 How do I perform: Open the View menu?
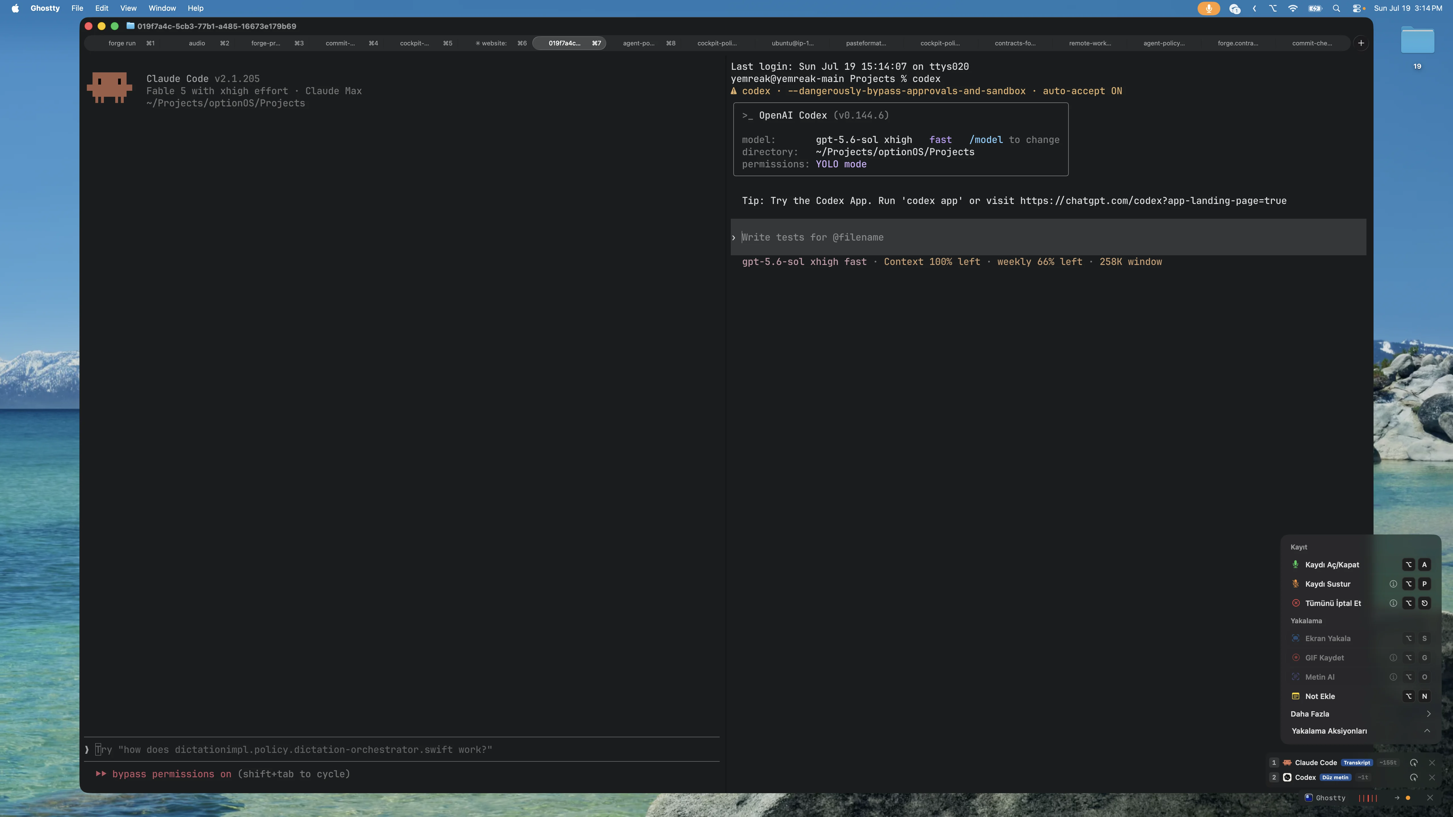[x=128, y=9]
